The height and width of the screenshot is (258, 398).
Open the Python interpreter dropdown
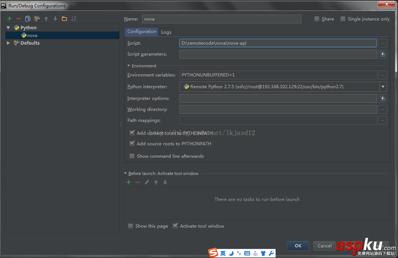382,87
